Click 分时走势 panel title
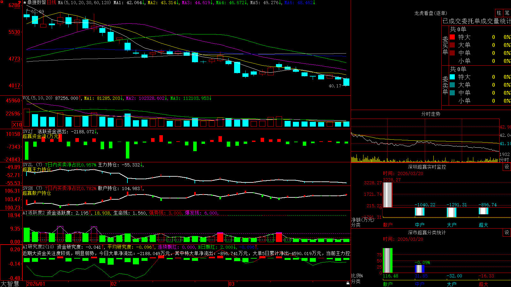Screen dimensions: 511x287 [431, 114]
